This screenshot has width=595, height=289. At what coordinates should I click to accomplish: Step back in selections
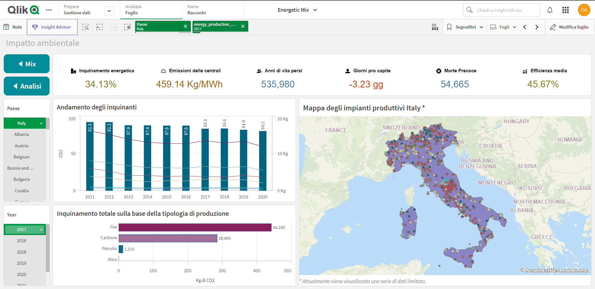coord(99,27)
